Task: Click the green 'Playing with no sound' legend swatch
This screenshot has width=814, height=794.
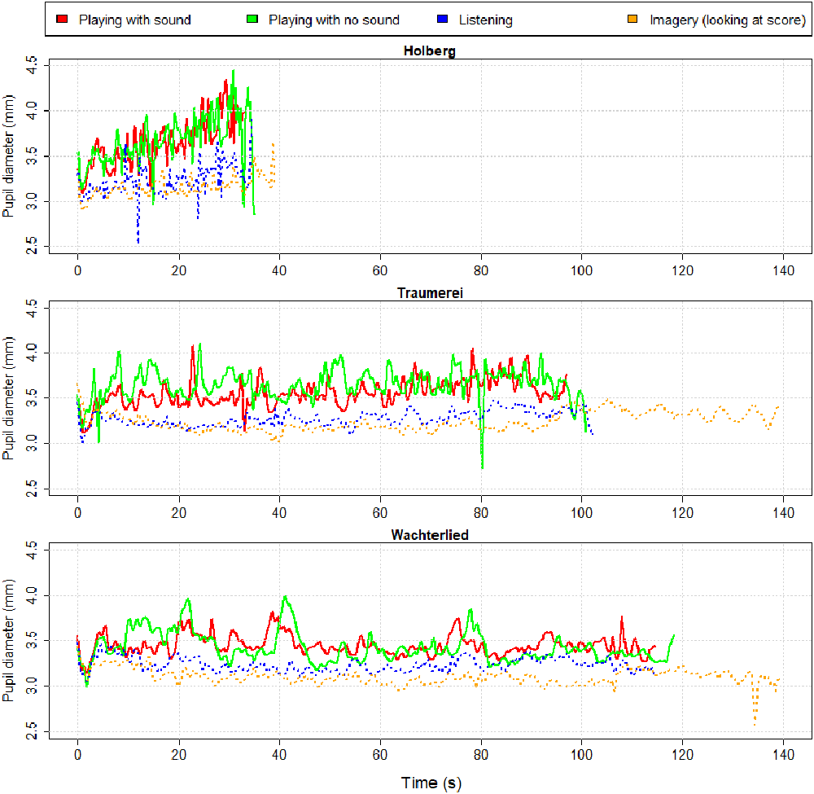Action: (x=252, y=20)
